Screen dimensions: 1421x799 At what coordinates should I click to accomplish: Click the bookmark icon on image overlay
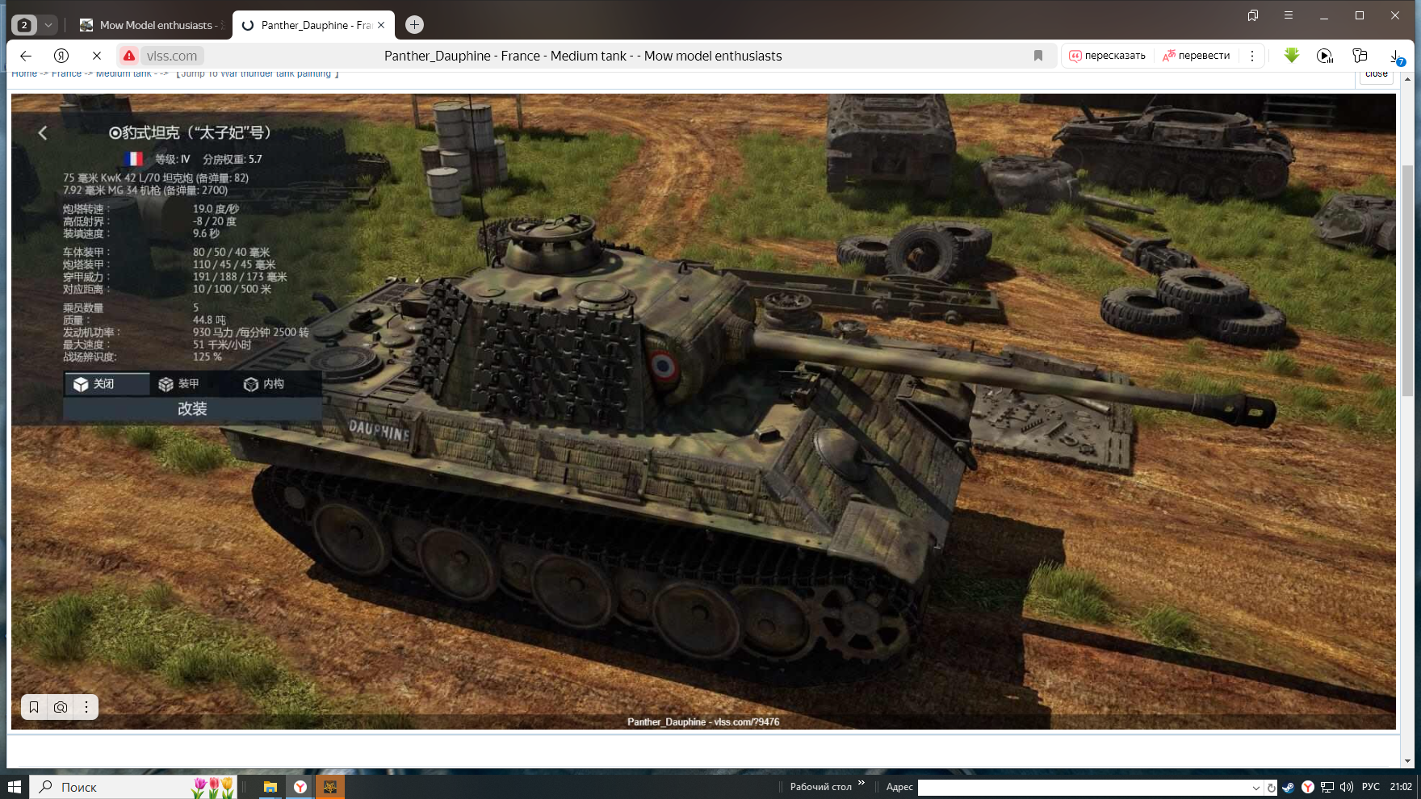click(x=34, y=707)
